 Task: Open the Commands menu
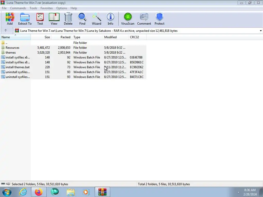18,8
